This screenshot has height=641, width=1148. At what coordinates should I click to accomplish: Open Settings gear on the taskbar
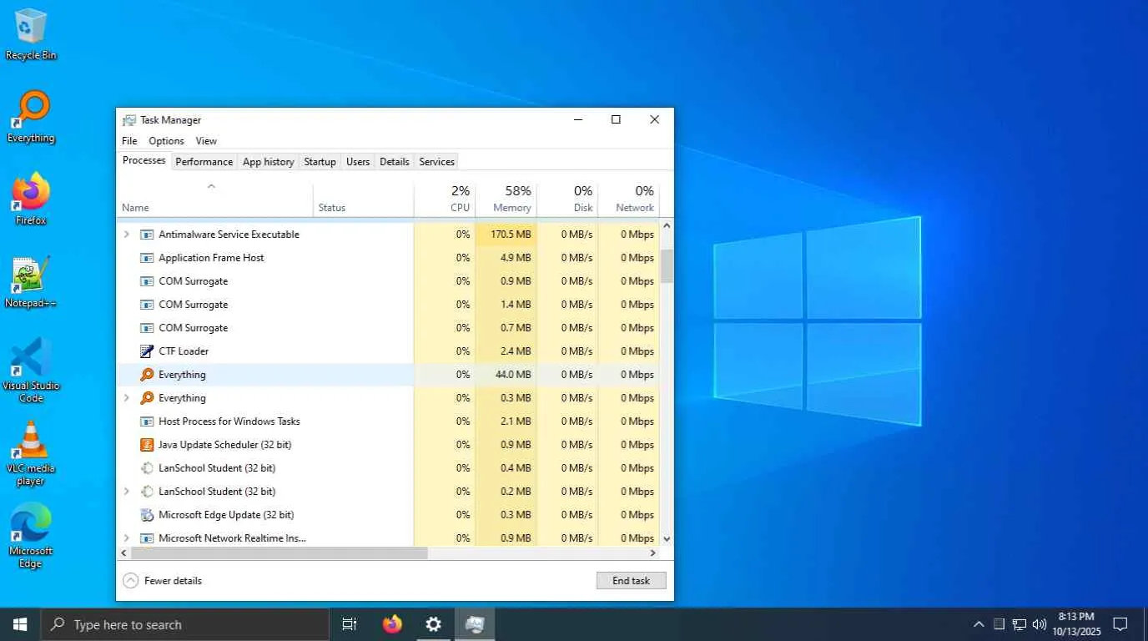[x=433, y=624]
